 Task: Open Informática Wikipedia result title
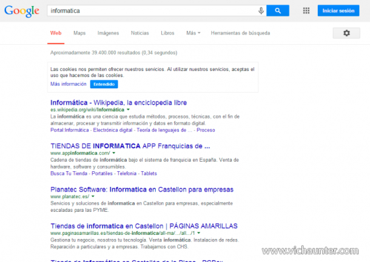[118, 103]
